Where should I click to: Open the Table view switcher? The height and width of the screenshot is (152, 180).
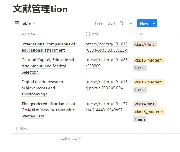click(x=25, y=23)
